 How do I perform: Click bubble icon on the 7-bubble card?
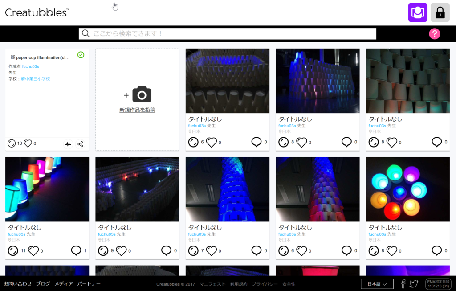coord(193,250)
